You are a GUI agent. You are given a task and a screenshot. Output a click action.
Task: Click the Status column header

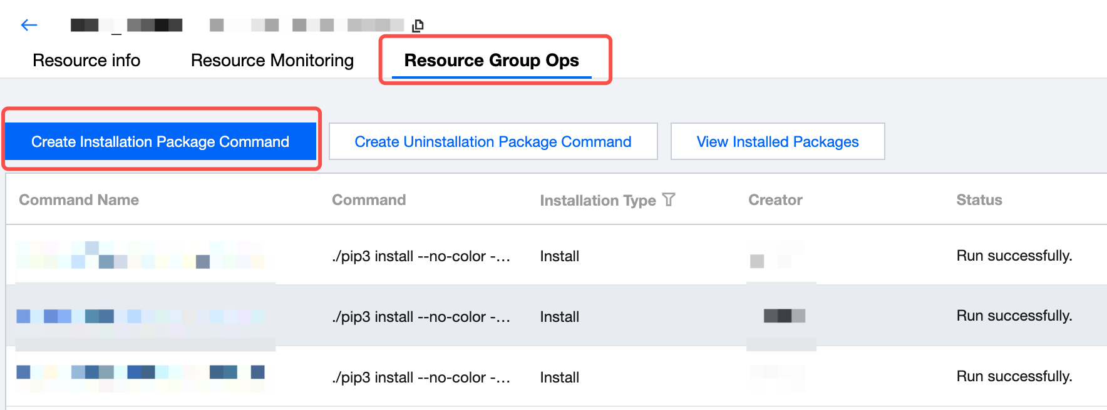[x=979, y=200]
